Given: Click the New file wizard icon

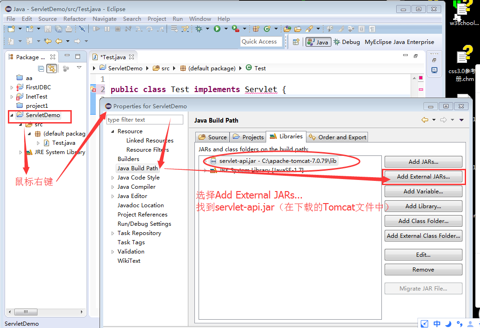Looking at the screenshot, I should click(11, 29).
